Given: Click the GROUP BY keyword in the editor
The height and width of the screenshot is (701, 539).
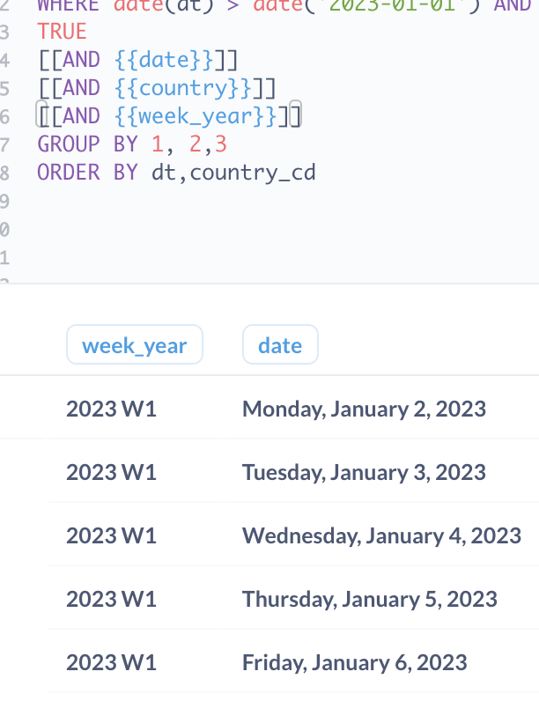Looking at the screenshot, I should tap(87, 144).
